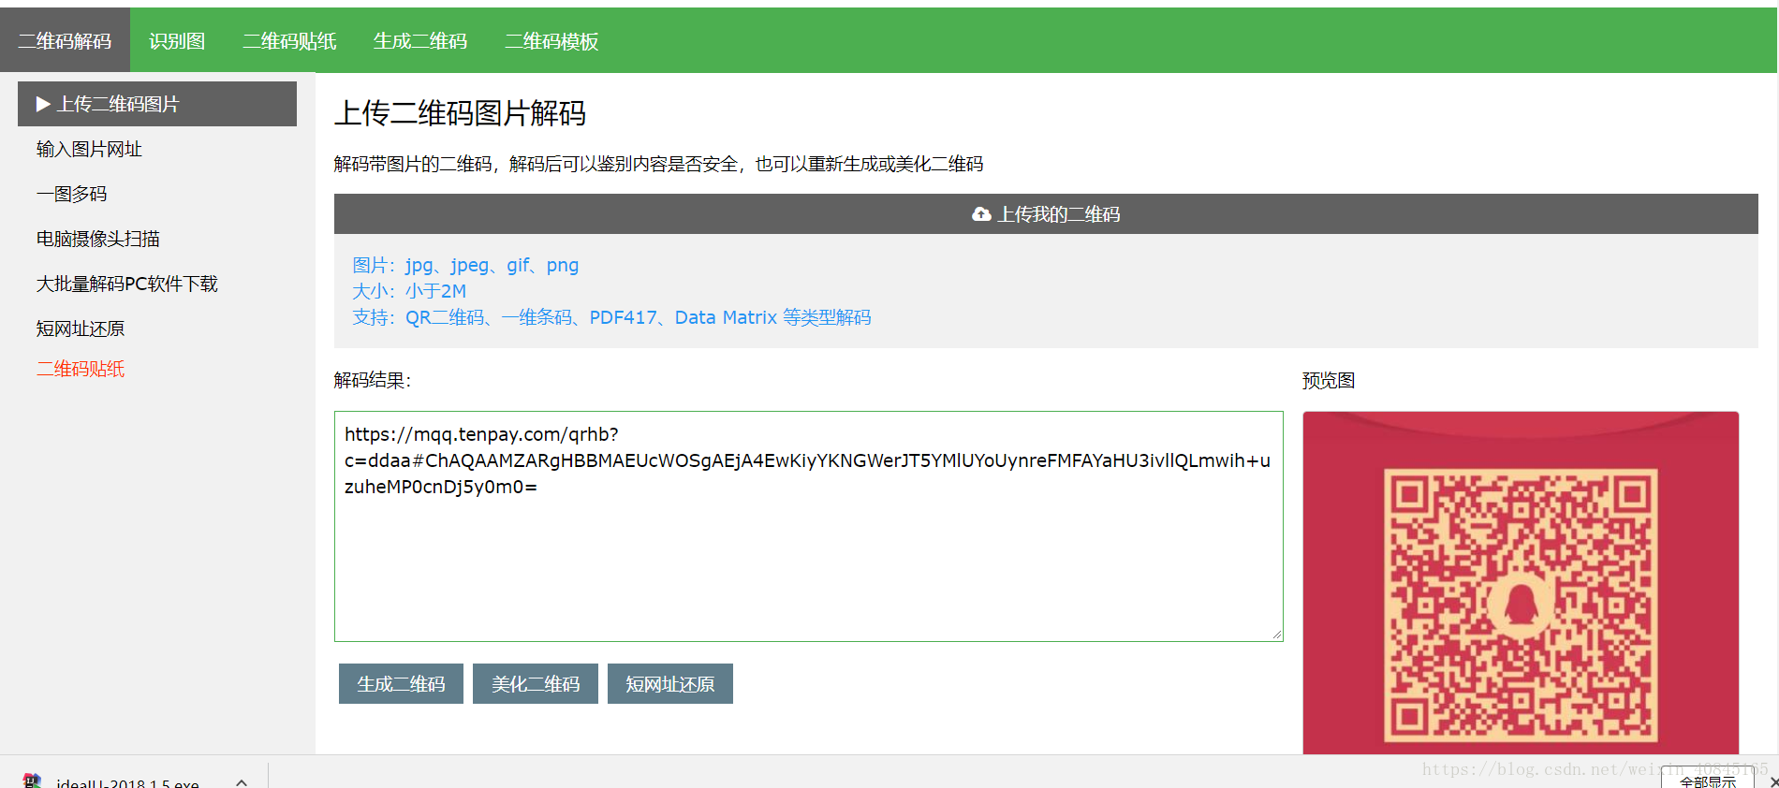Open the 二维码贴纸 top tab
This screenshot has height=788, width=1779.
click(289, 40)
